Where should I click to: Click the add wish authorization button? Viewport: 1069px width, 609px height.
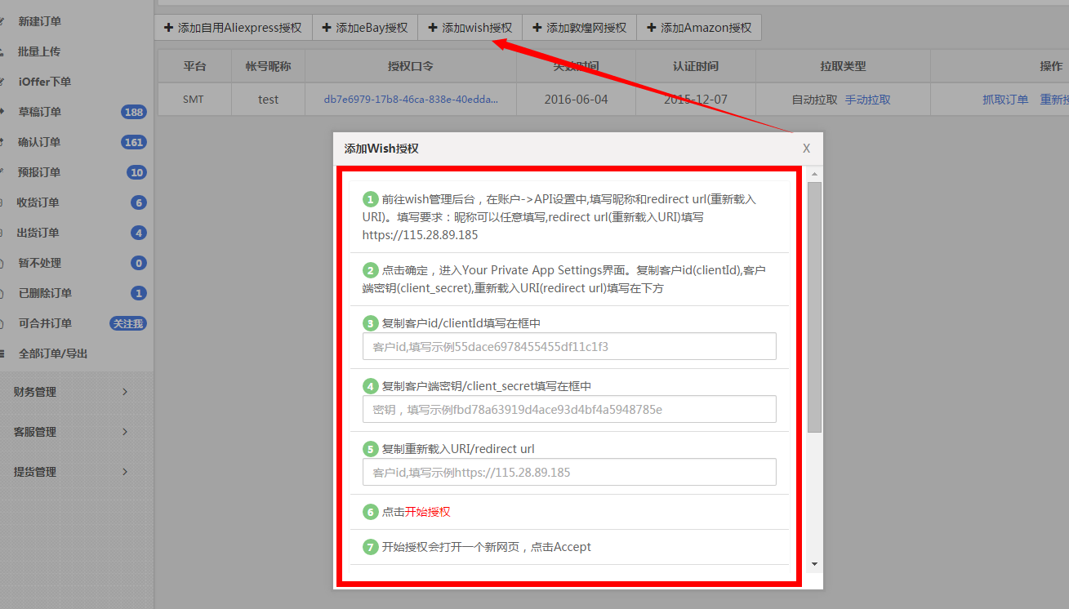470,28
